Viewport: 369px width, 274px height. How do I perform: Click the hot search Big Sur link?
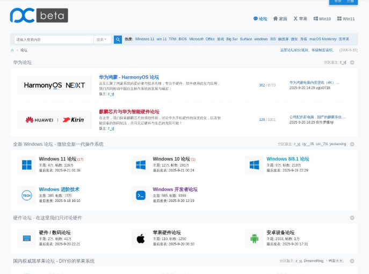(x=232, y=39)
